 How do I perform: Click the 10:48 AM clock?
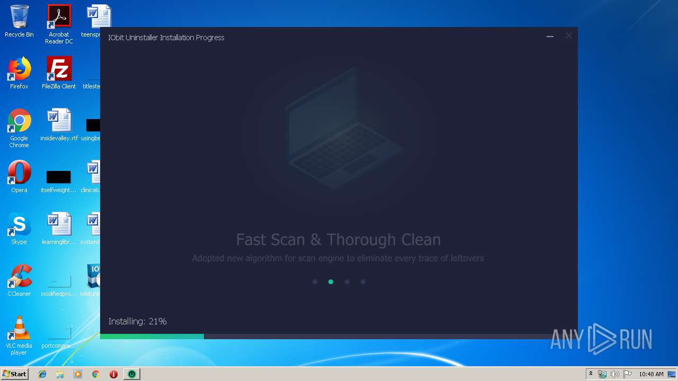coord(651,374)
